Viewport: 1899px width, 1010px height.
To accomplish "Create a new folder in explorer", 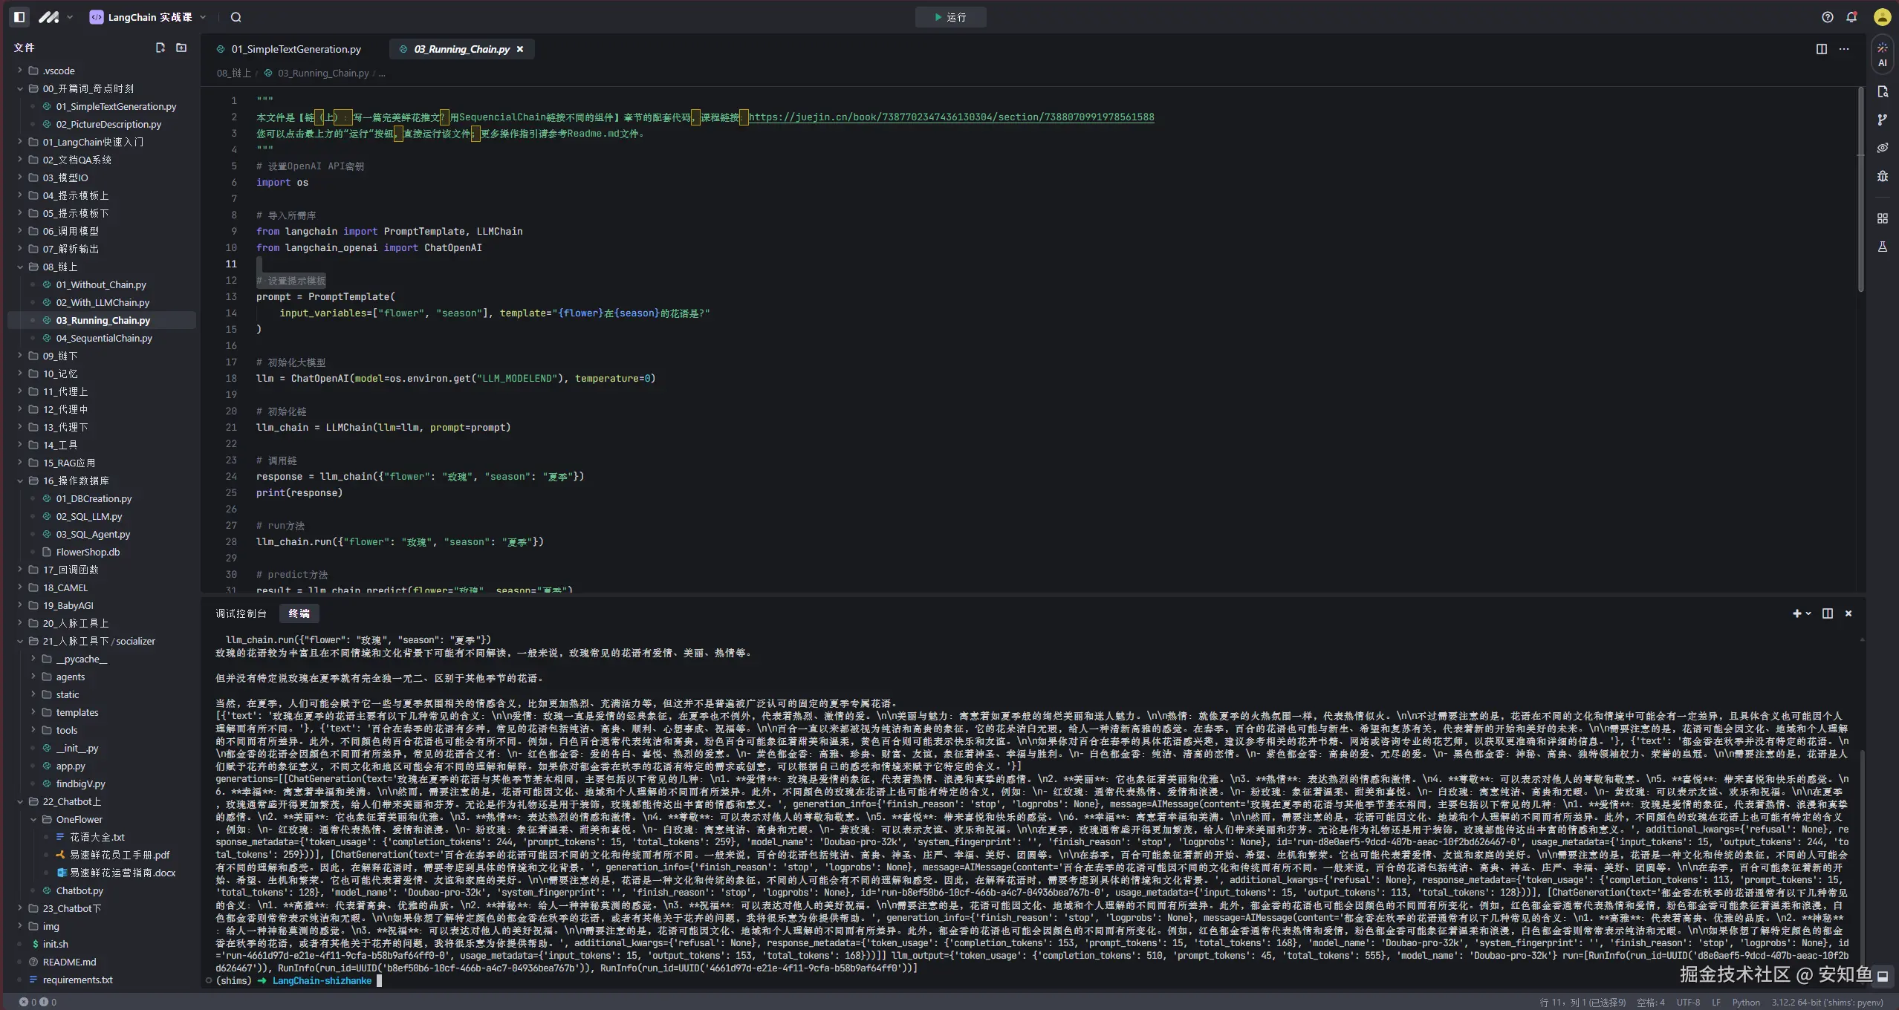I will 181,48.
